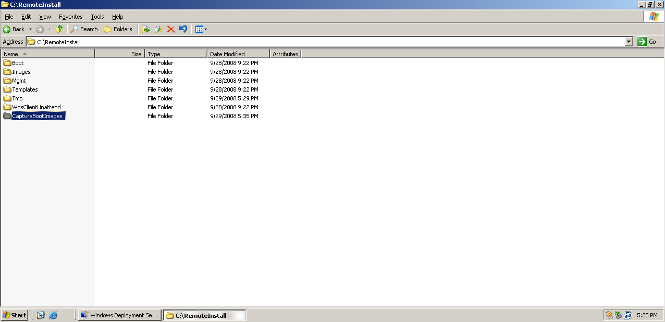
Task: Click the date 9/29/2008 5:29 PM
Action: point(234,98)
